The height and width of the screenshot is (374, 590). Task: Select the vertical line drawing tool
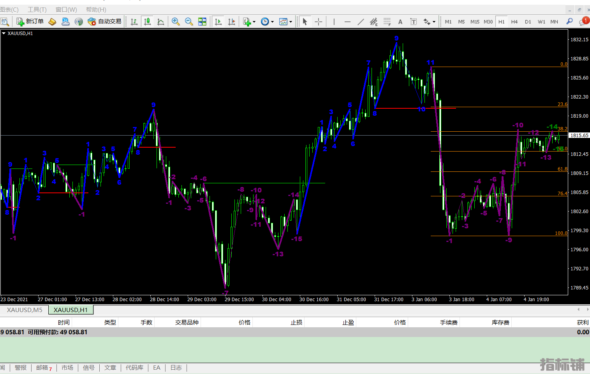334,21
